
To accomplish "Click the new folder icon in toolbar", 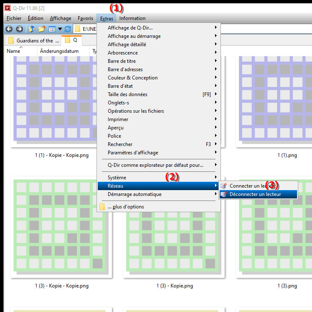I will coord(42,29).
